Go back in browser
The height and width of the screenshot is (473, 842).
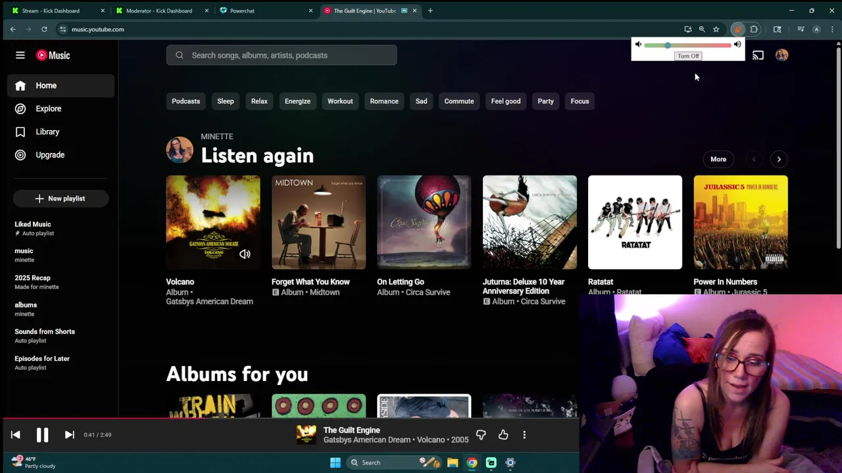coord(12,30)
